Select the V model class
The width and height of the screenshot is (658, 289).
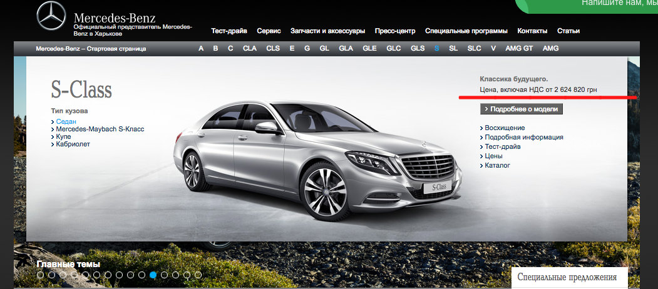(x=493, y=49)
